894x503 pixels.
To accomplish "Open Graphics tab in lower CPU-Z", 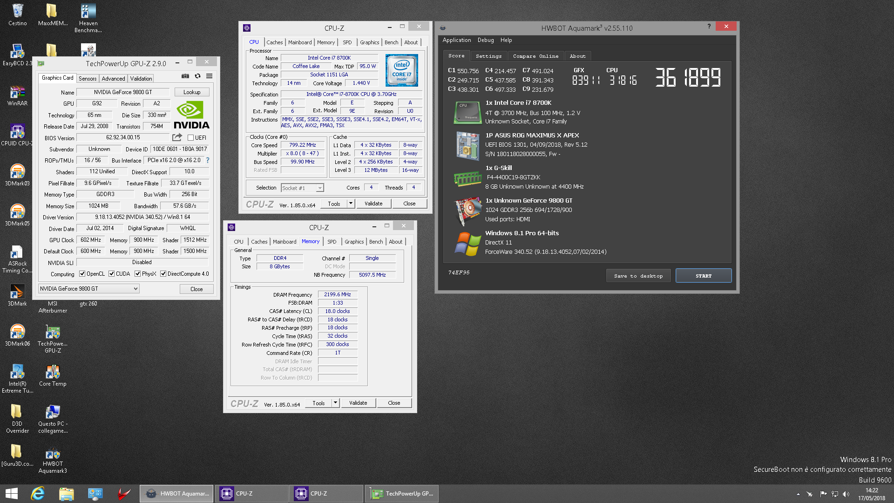I will [354, 242].
